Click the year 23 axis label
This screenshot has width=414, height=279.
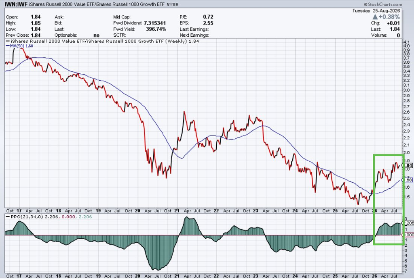tap(255, 210)
